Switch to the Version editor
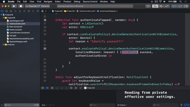190x107 pixels. point(167,6)
